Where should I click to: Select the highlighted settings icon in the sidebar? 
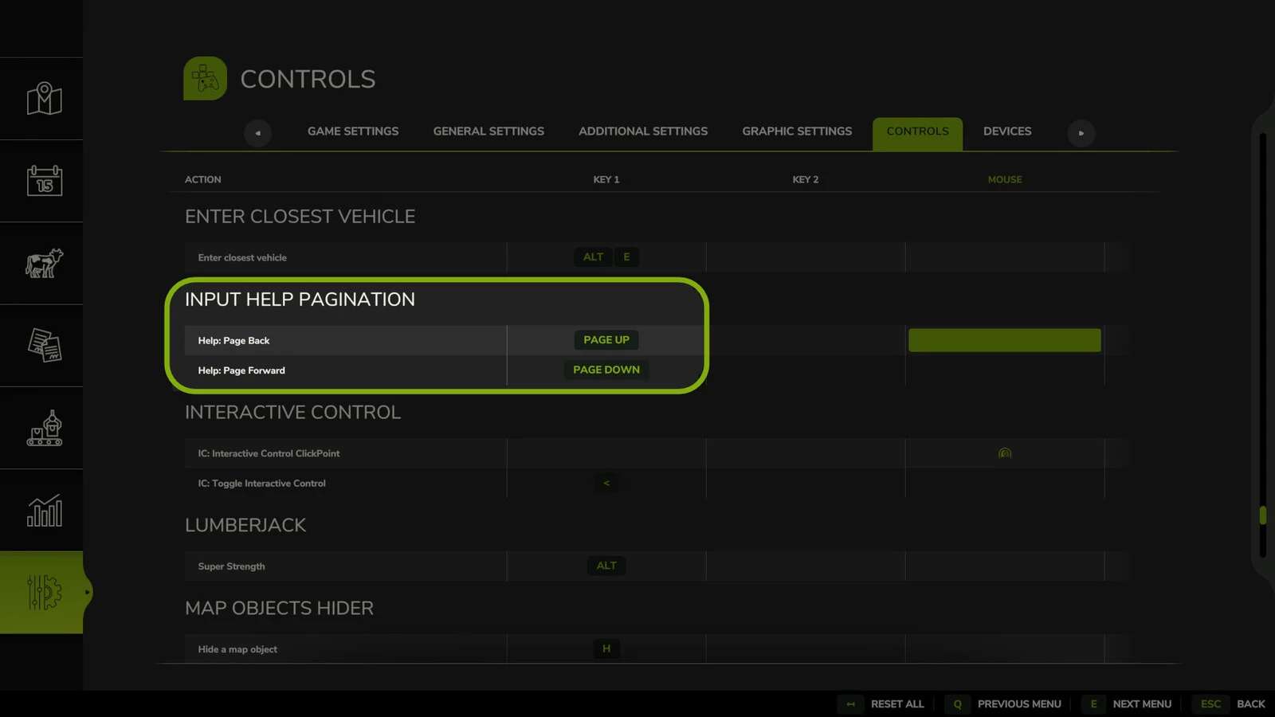tap(42, 594)
